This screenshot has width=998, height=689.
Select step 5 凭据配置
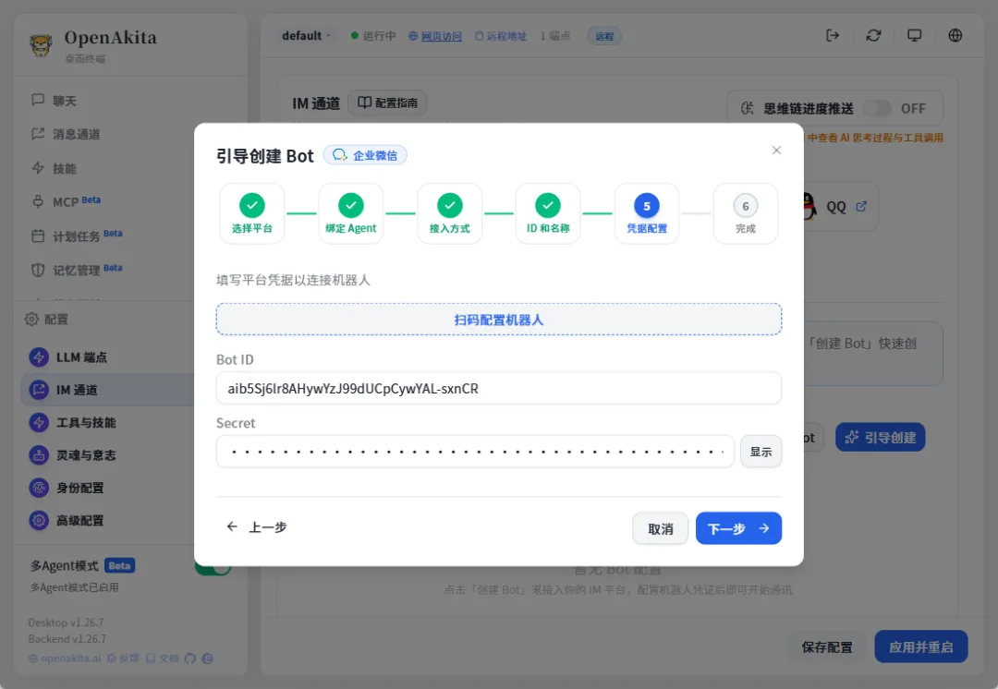647,213
